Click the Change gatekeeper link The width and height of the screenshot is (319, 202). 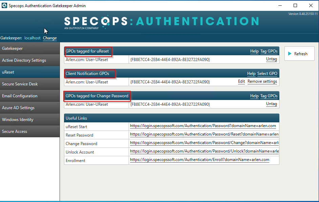pyautogui.click(x=50, y=38)
